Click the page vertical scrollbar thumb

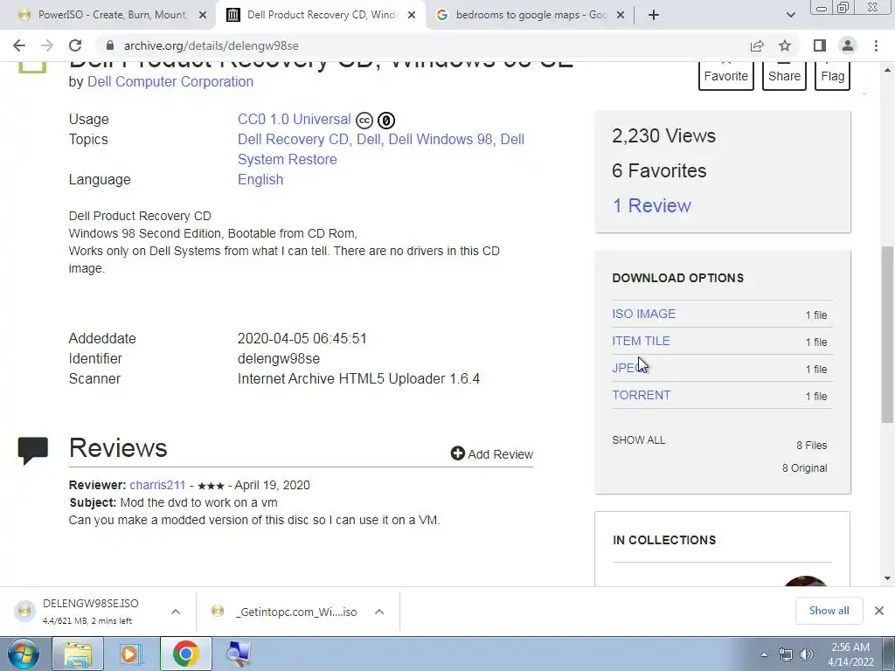coord(887,334)
